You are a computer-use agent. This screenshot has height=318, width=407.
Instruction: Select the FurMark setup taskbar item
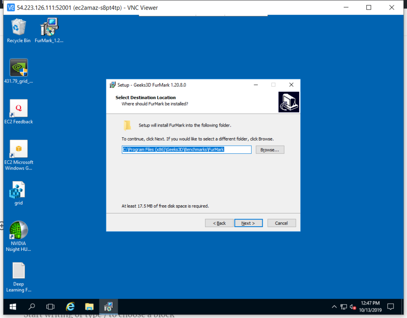point(109,307)
